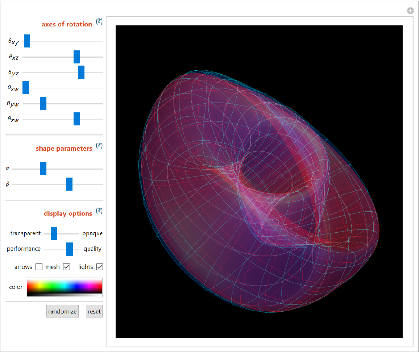Viewport: 419px width, 353px height.
Task: Open help (?) beside axes of rotation
Action: pos(99,22)
